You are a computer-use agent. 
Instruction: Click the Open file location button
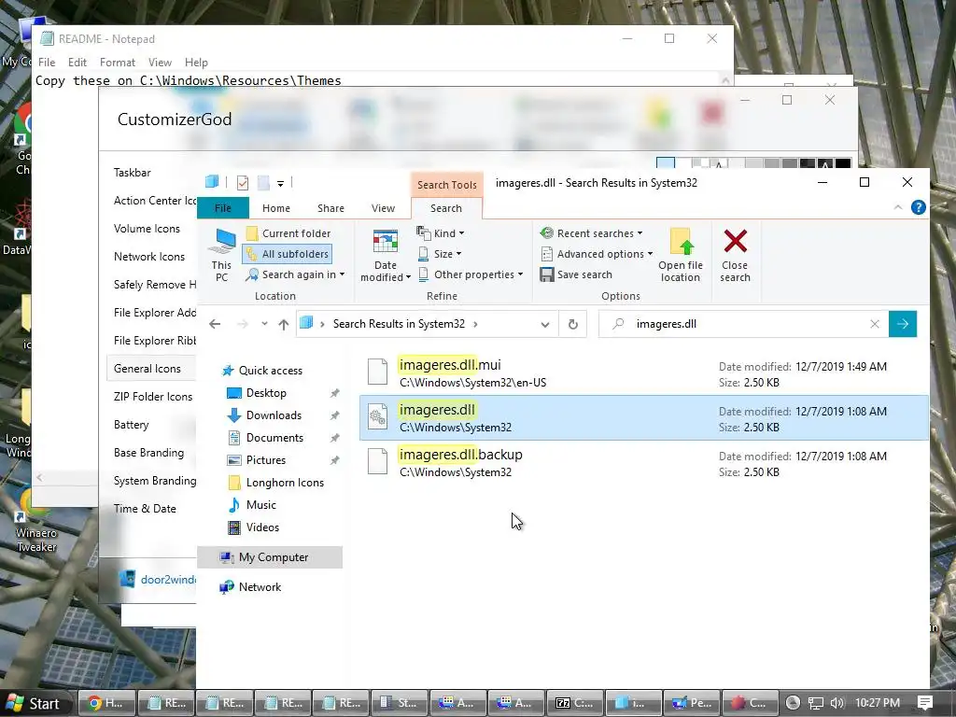pos(681,255)
